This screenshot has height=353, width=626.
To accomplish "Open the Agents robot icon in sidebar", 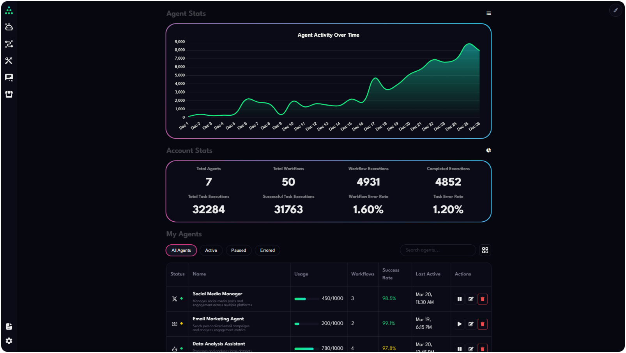I will point(9,27).
